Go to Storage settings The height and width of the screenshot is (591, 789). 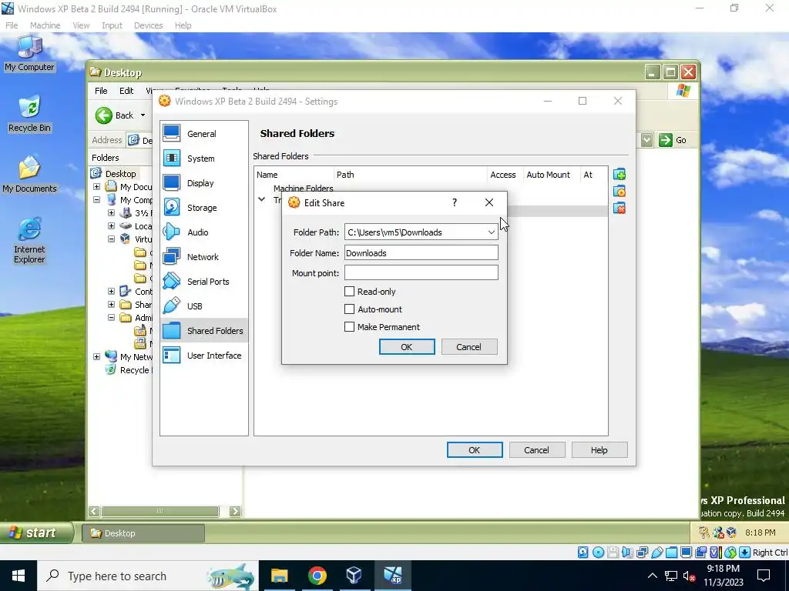pos(203,208)
